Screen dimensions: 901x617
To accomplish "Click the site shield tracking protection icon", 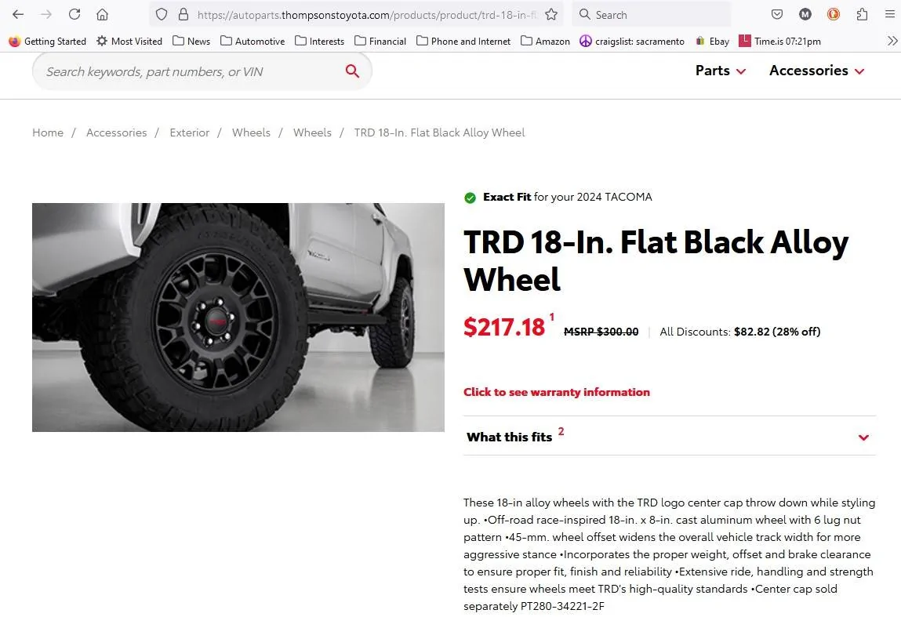I will (162, 14).
